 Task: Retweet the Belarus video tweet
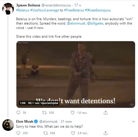point(44,113)
